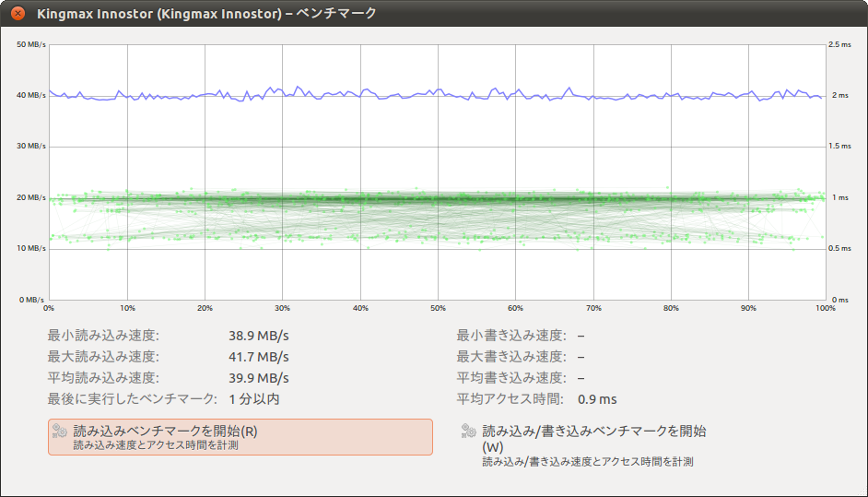Image resolution: width=868 pixels, height=497 pixels.
Task: Click the 50% label on horizontal axis
Action: pos(439,308)
